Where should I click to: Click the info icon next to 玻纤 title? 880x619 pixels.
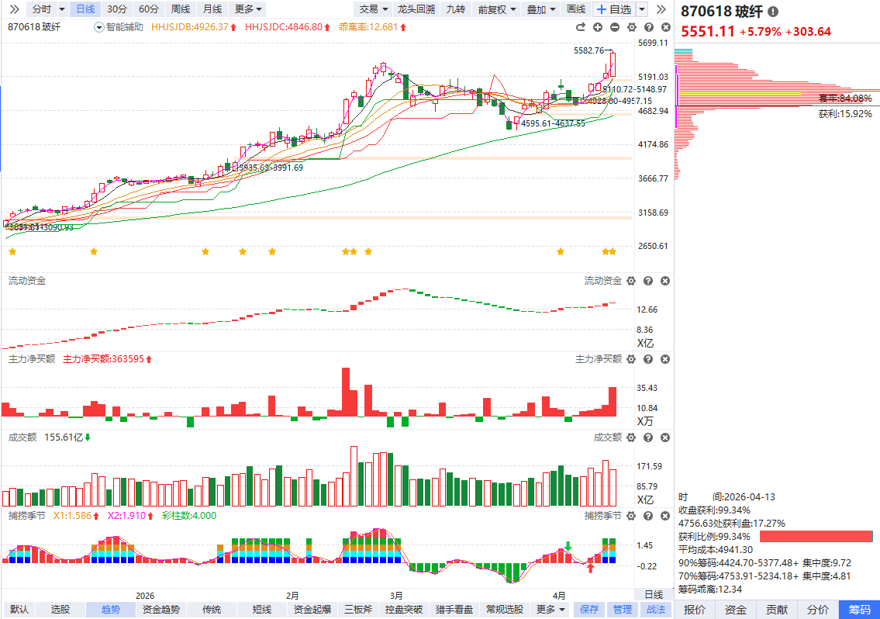(773, 12)
